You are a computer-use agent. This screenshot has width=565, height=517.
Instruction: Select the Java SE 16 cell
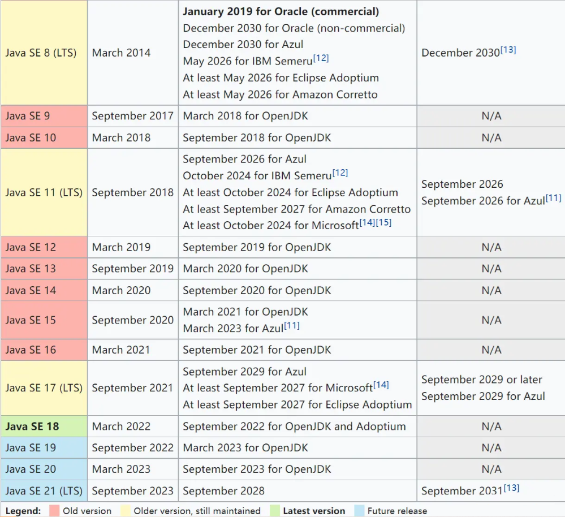click(44, 350)
